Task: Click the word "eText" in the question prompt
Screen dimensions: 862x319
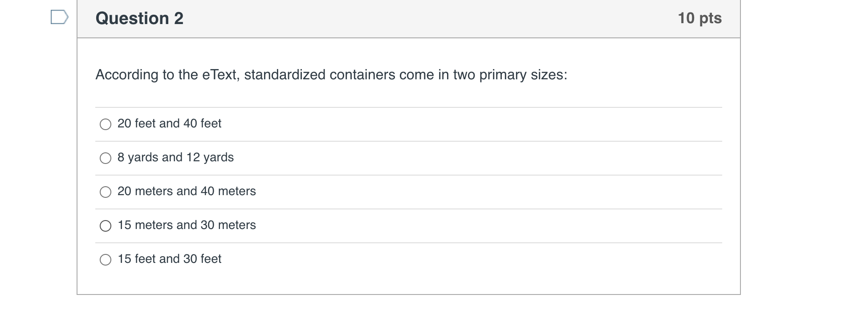Action: 220,75
